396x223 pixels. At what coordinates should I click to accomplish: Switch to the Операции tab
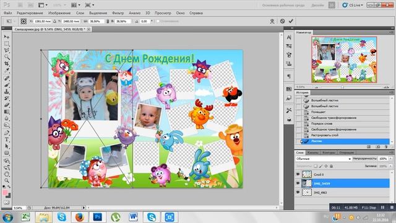346,152
